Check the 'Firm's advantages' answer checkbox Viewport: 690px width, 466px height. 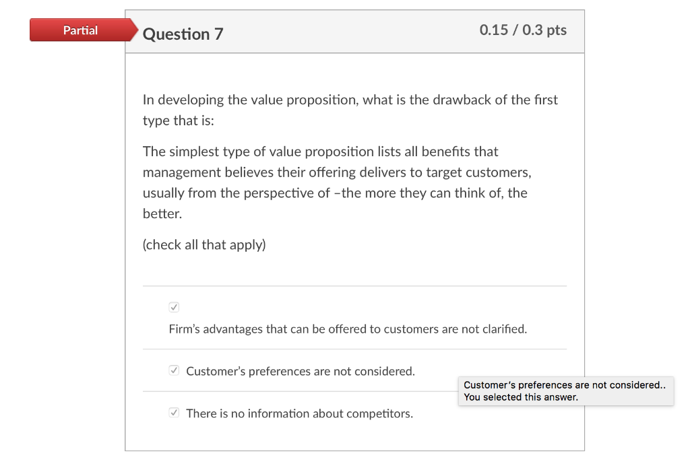pyautogui.click(x=174, y=307)
